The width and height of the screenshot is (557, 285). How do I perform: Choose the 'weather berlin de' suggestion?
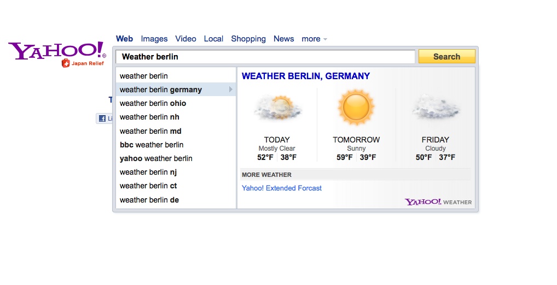[x=176, y=200]
